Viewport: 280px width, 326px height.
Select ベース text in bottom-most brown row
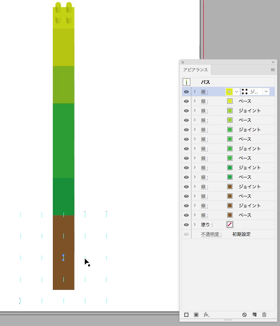[245, 215]
